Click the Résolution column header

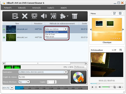click(x=38, y=23)
